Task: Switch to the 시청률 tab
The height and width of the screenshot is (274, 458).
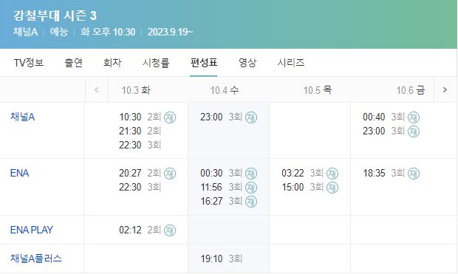Action: [x=156, y=63]
